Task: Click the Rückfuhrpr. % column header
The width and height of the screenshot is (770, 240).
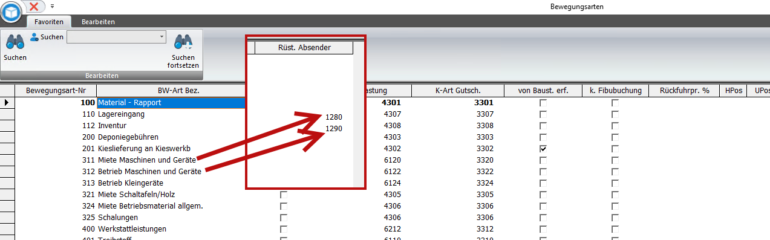Action: [685, 91]
